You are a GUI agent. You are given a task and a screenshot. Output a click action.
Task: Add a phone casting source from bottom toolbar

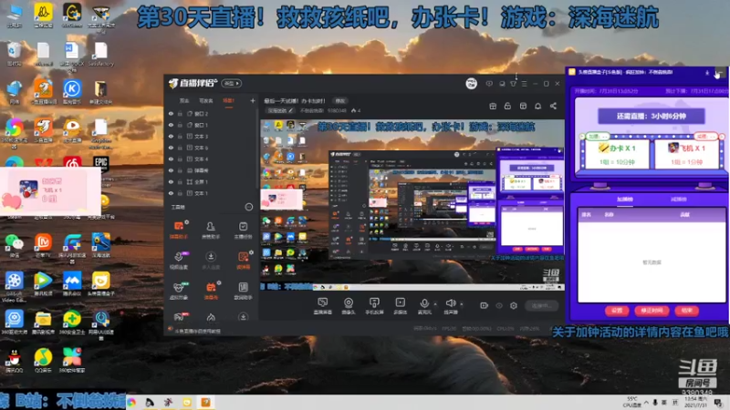pos(374,305)
